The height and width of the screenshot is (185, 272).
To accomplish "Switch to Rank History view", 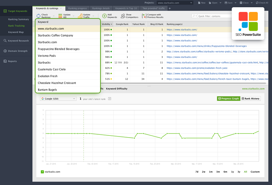I will click(x=251, y=98).
